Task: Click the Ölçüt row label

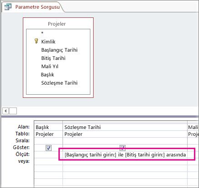Action: (23, 154)
